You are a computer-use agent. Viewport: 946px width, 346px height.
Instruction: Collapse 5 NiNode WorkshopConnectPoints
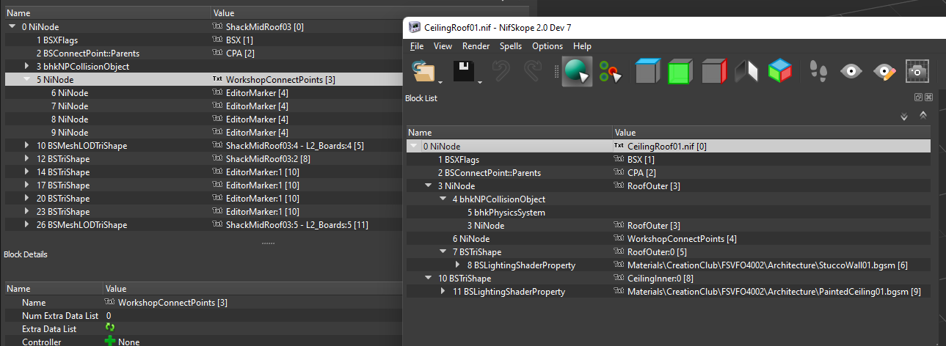[27, 80]
